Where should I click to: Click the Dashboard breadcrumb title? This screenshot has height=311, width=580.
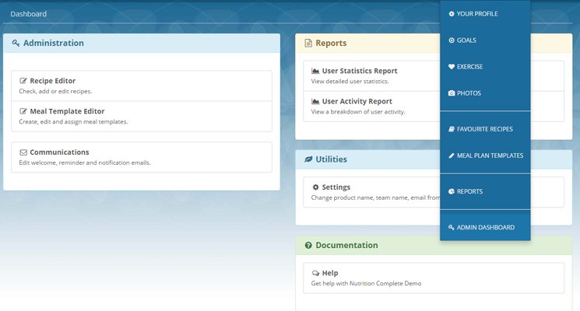tap(28, 14)
